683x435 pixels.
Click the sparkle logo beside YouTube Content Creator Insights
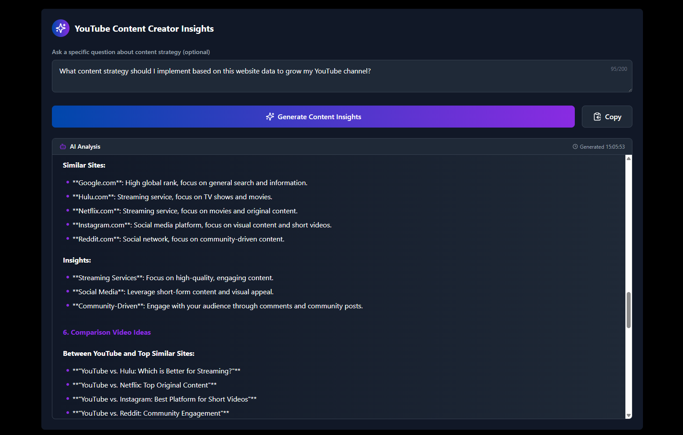coord(61,28)
